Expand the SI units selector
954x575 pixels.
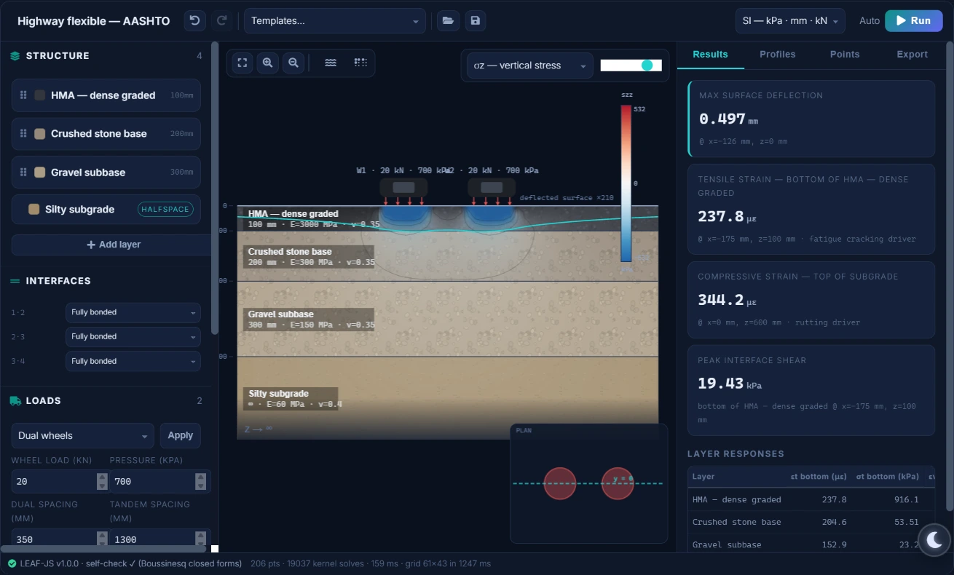(790, 20)
